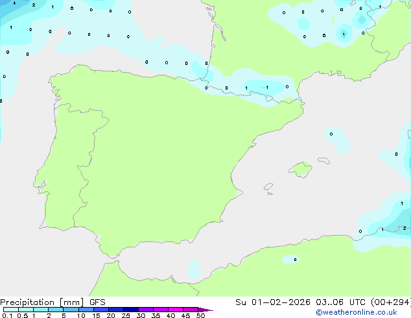
Task: Click the "40" legend scale label
Action: (x=171, y=315)
